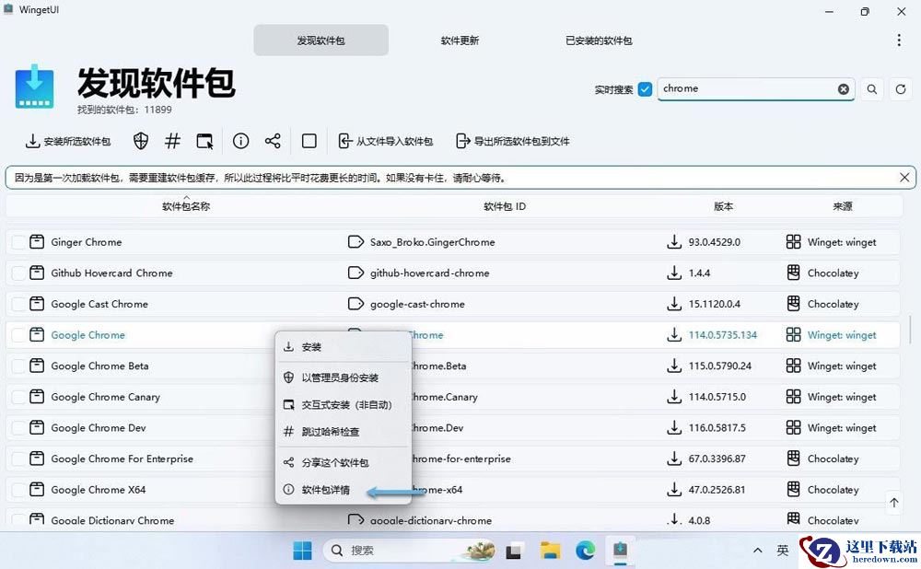The image size is (921, 569).
Task: Click the package list vertical scrollbar
Action: coord(911,331)
